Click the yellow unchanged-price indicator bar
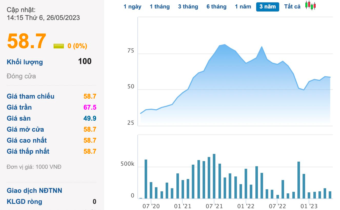Image resolution: width=340 pixels, height=210 pixels. point(58,46)
